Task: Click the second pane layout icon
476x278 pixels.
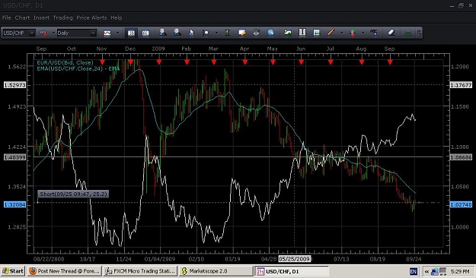Action: [x=145, y=33]
